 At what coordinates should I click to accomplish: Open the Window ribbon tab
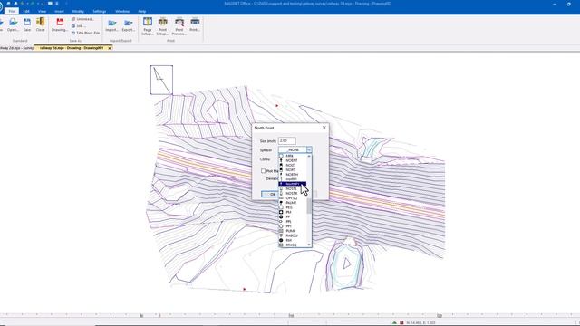pyautogui.click(x=122, y=11)
